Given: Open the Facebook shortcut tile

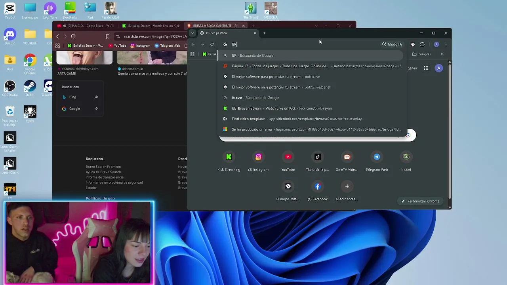Looking at the screenshot, I should 317,191.
